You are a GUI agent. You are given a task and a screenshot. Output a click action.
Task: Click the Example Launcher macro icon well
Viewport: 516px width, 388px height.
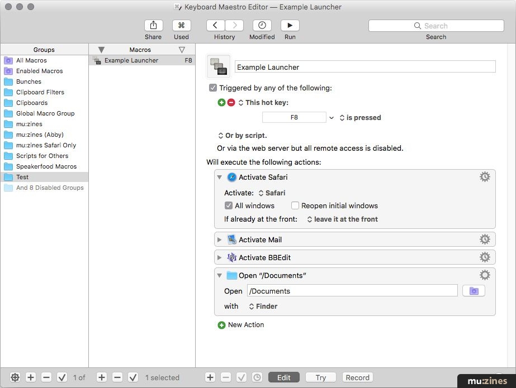tap(219, 66)
